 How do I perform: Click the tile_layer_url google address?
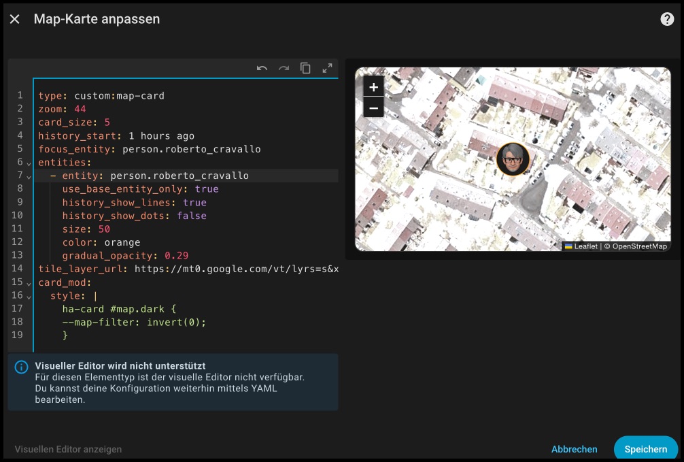237,269
